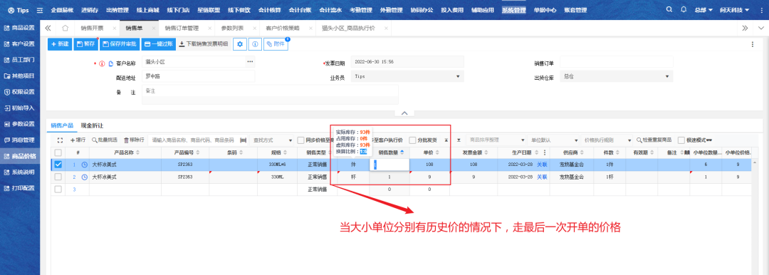Open the 查找方式 dropdown
Screen dimensions: 769x275
click(x=273, y=140)
